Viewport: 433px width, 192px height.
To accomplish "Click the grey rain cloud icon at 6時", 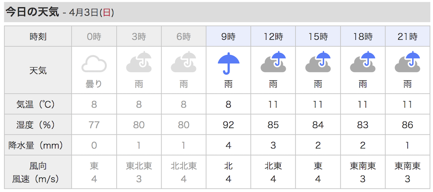I will 184,62.
